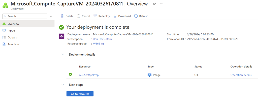
Task: Collapse the sidebar with double chevron
Action: click(51, 16)
